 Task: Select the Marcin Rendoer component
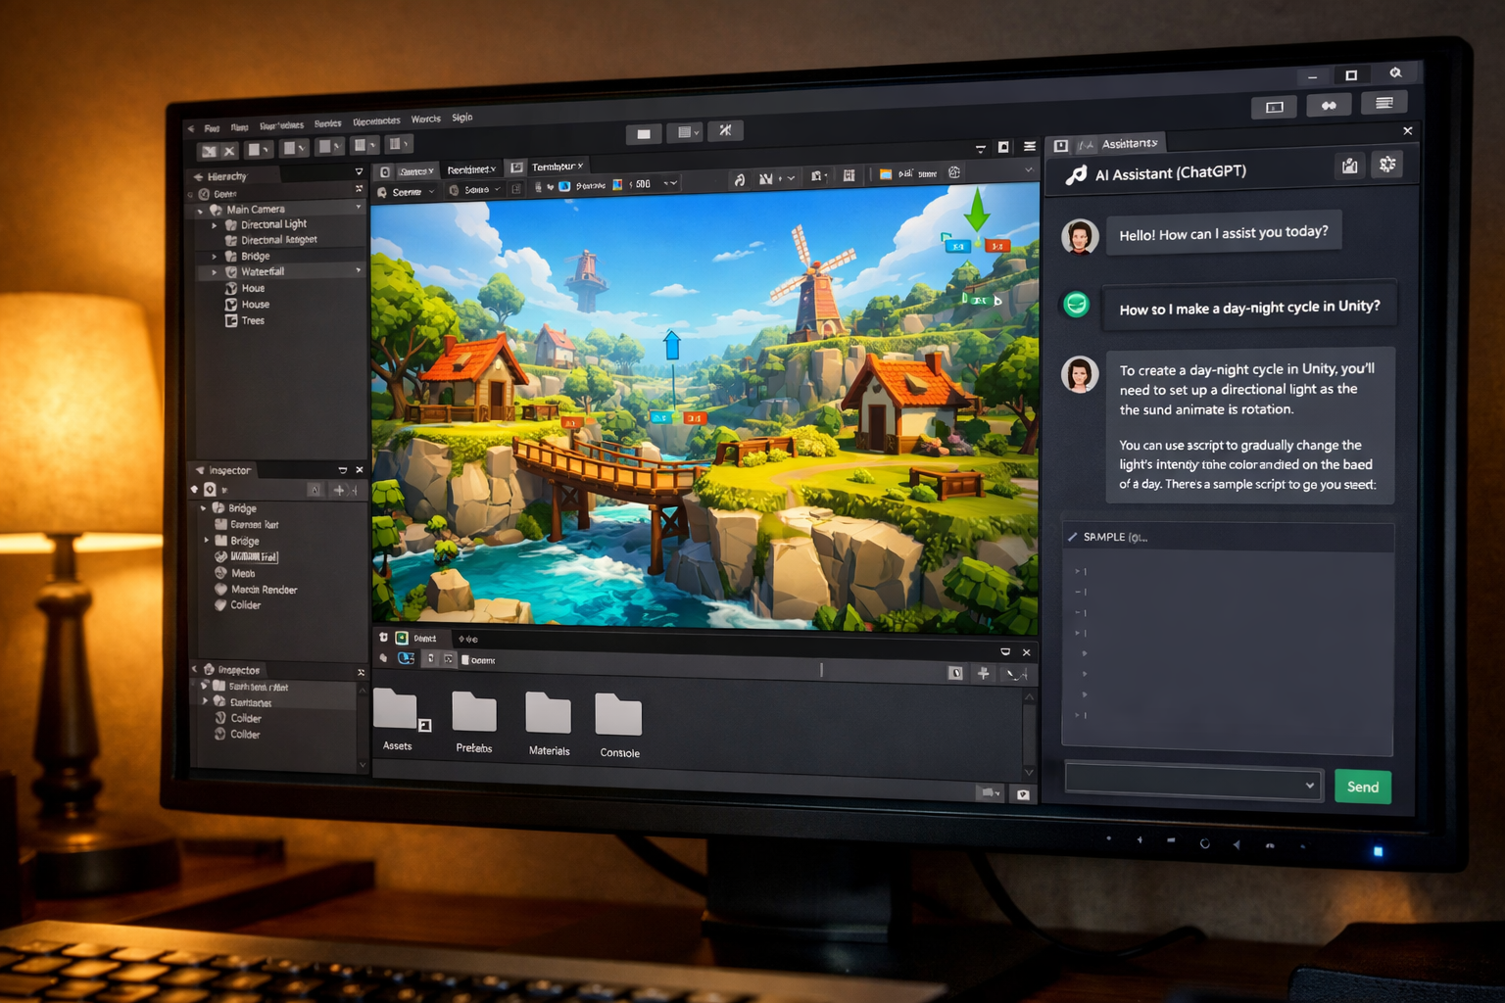point(264,590)
